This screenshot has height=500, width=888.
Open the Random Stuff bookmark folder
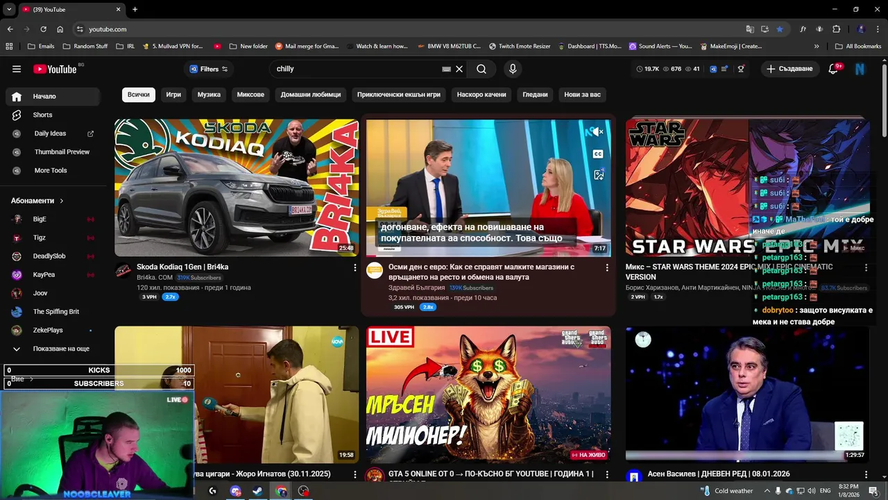85,47
